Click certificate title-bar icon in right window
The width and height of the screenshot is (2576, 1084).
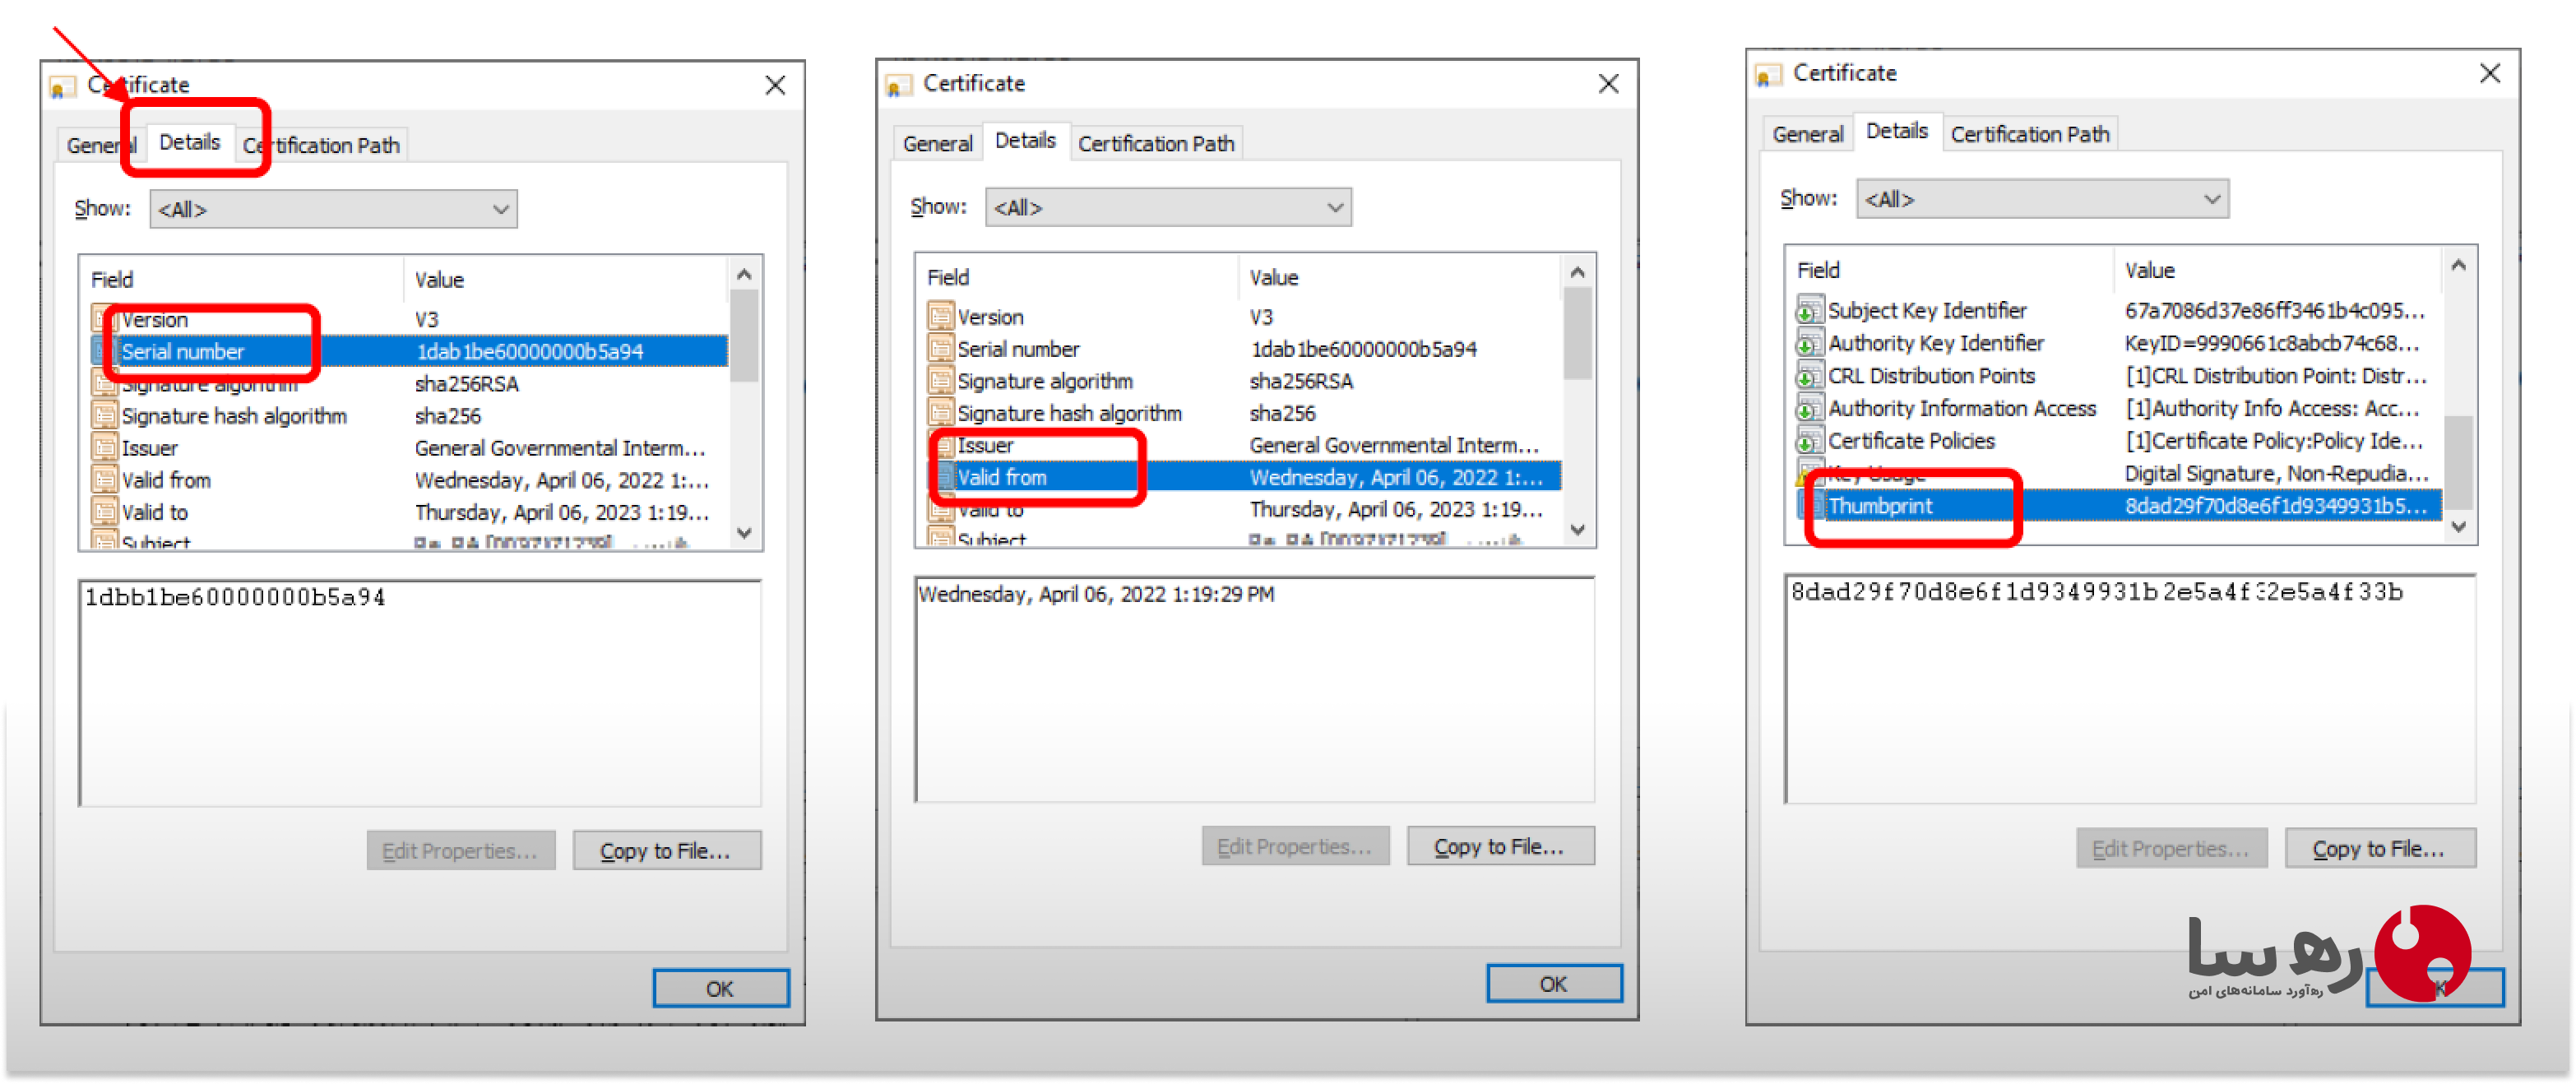pos(1768,75)
